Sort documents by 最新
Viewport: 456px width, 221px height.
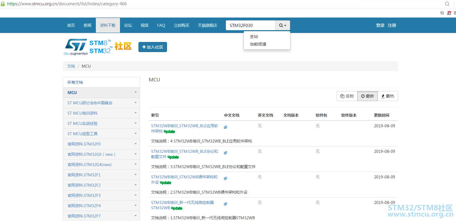click(368, 96)
